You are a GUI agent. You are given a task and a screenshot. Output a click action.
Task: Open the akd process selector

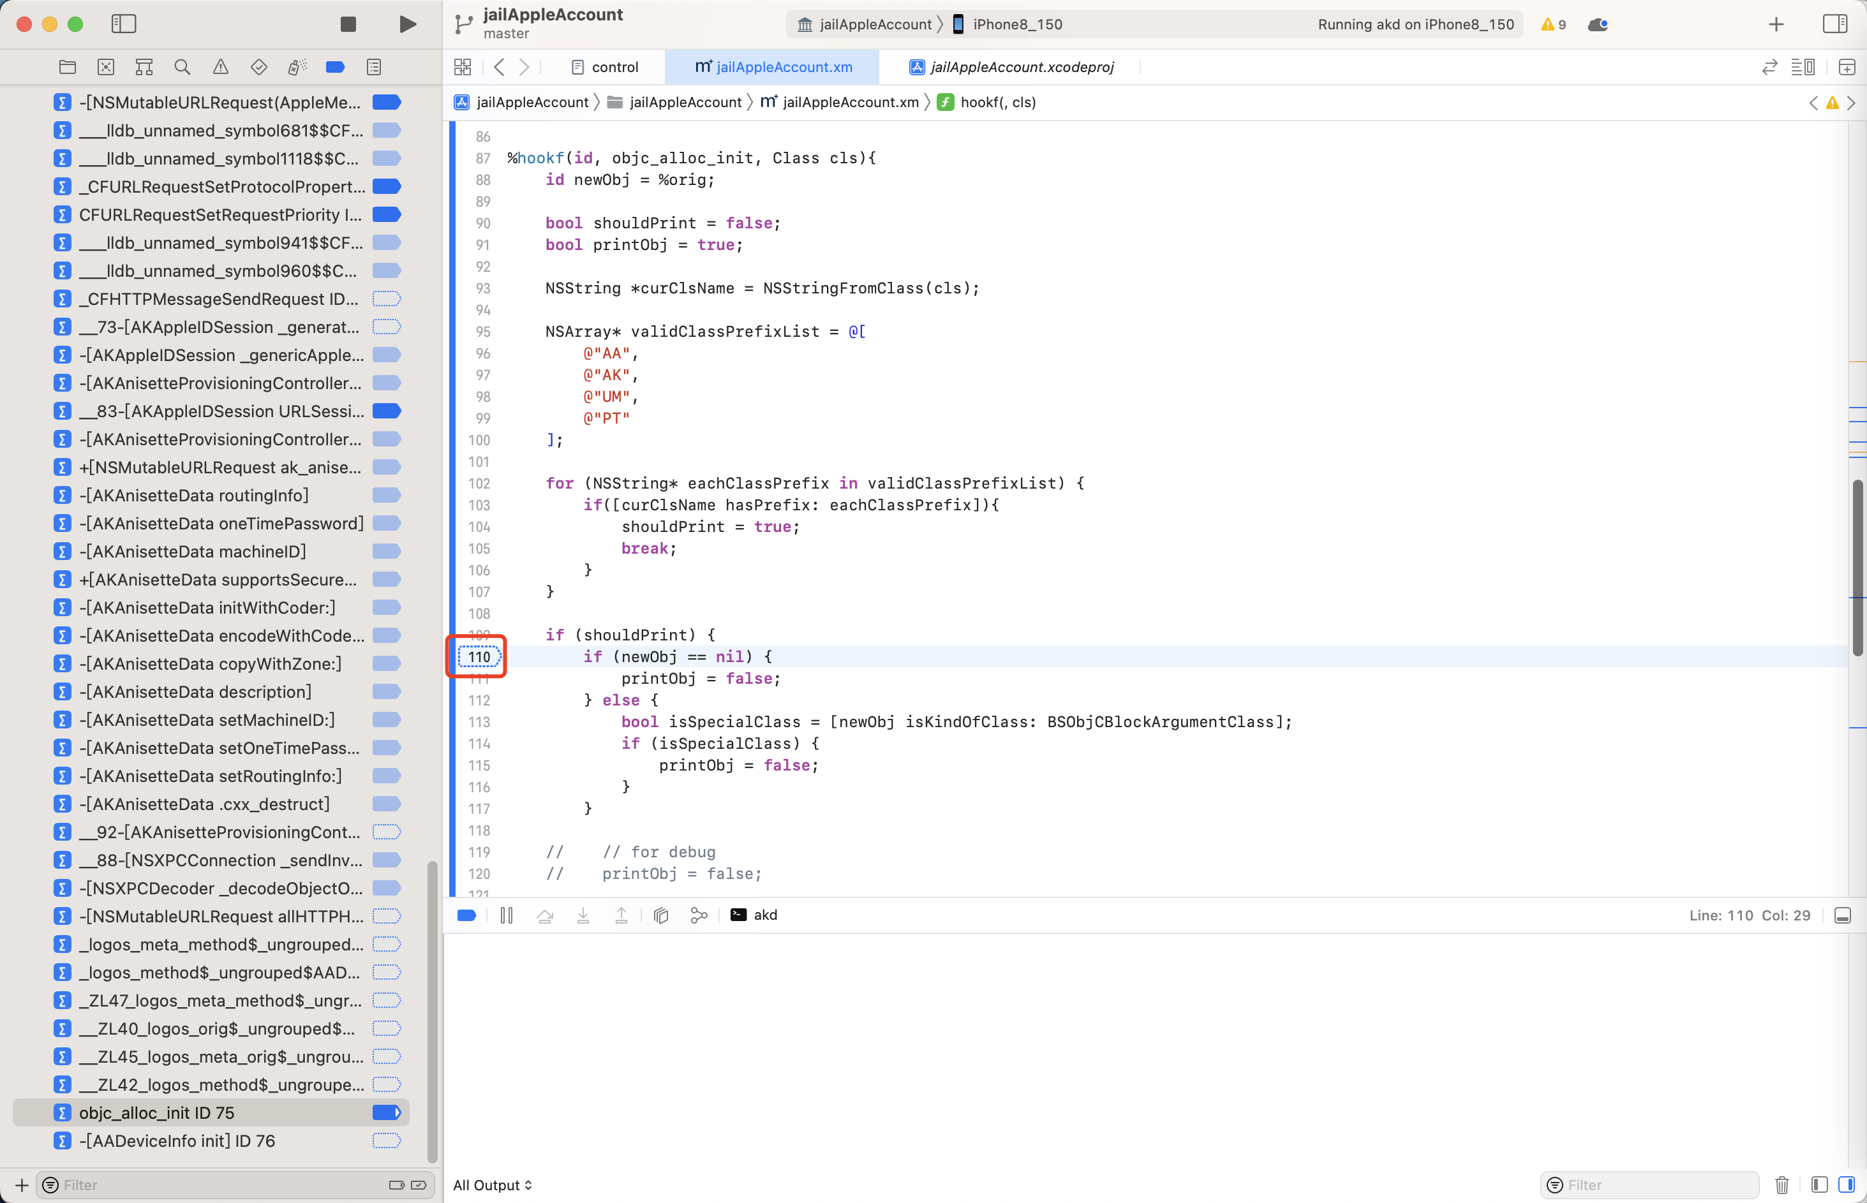pyautogui.click(x=754, y=915)
